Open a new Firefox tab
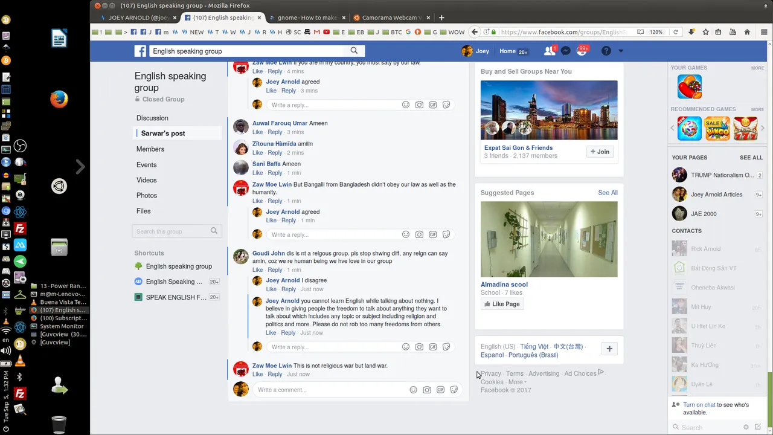The image size is (773, 435). click(441, 18)
